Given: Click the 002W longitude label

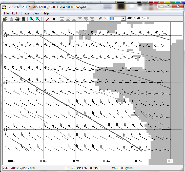Looking at the screenshot, I should point(139,161).
